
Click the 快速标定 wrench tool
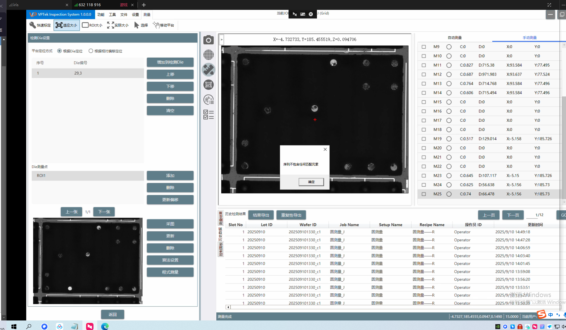(x=40, y=25)
